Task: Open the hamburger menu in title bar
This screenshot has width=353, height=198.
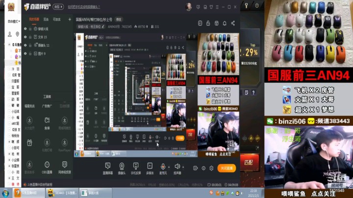Action: pyautogui.click(x=217, y=7)
